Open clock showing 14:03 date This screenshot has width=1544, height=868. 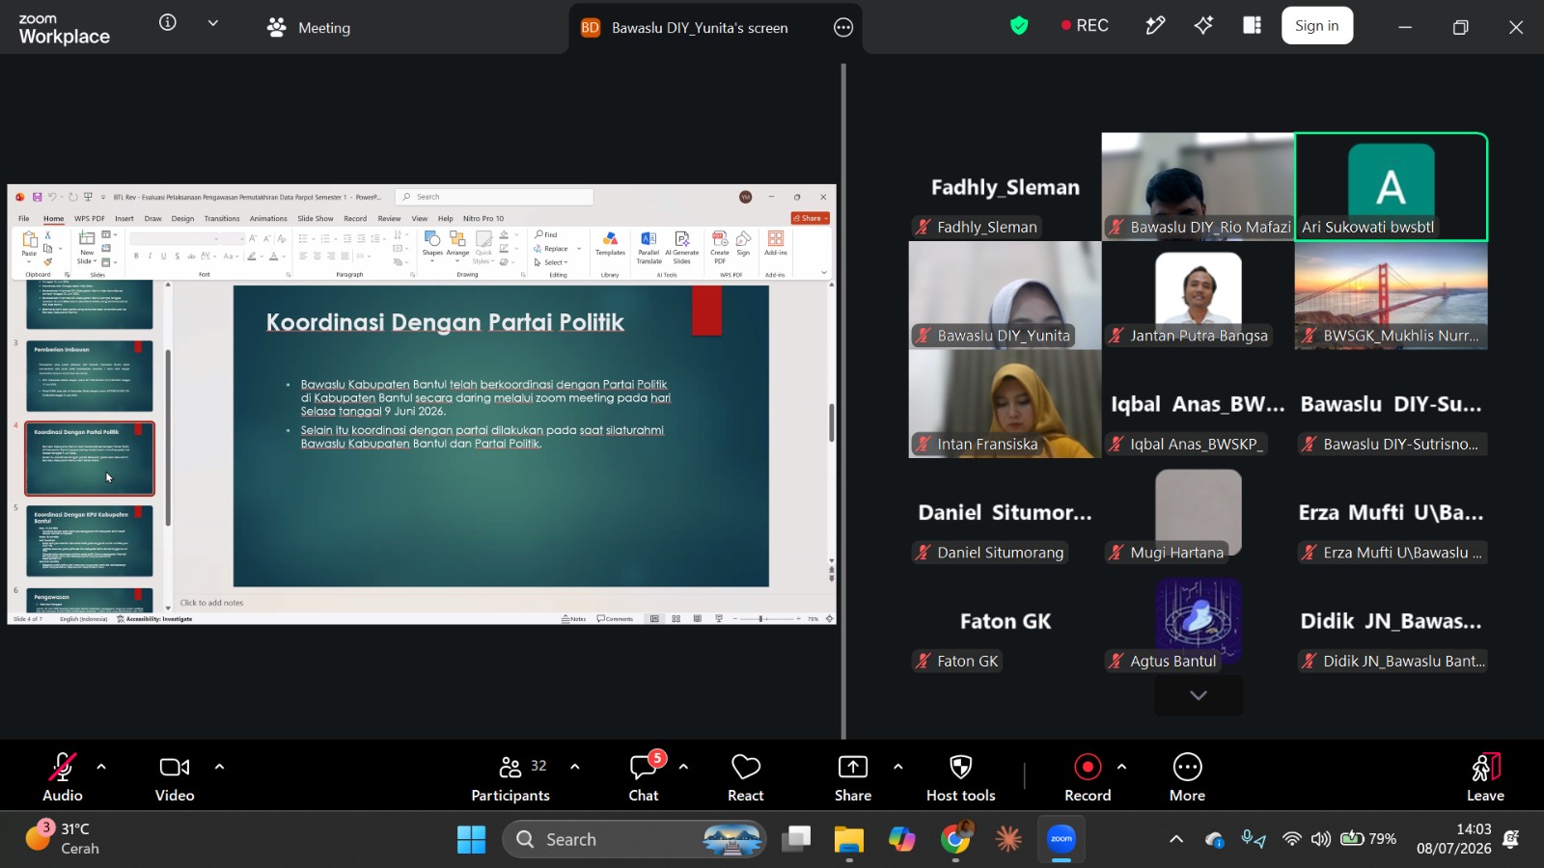click(x=1453, y=839)
